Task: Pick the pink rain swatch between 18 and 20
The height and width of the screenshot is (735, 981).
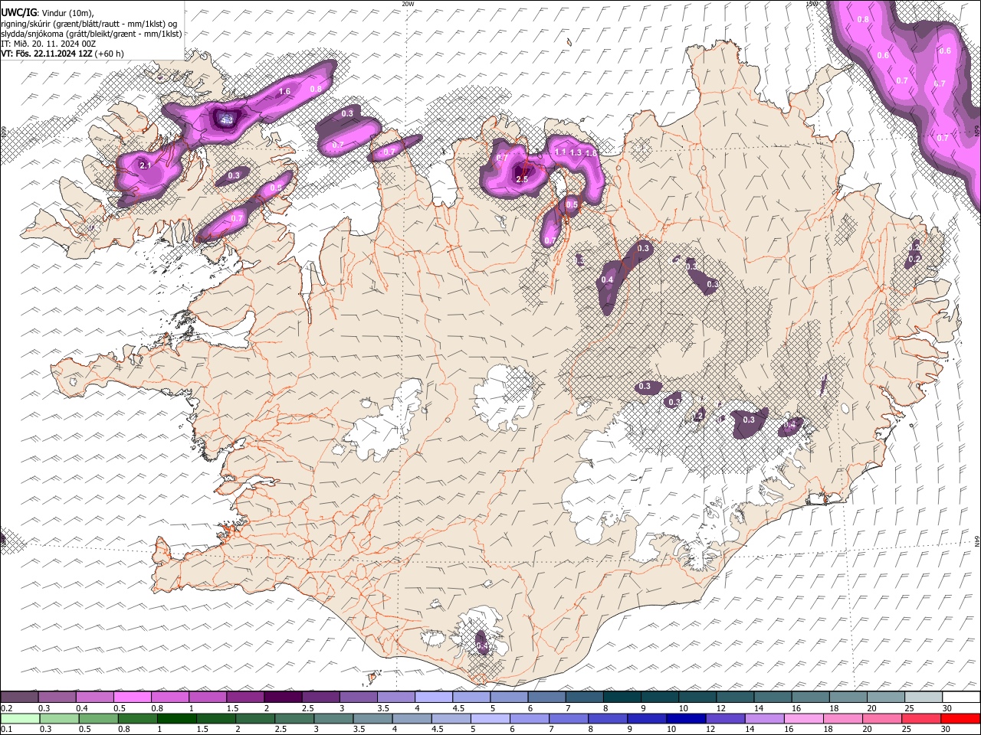Action: [x=843, y=718]
